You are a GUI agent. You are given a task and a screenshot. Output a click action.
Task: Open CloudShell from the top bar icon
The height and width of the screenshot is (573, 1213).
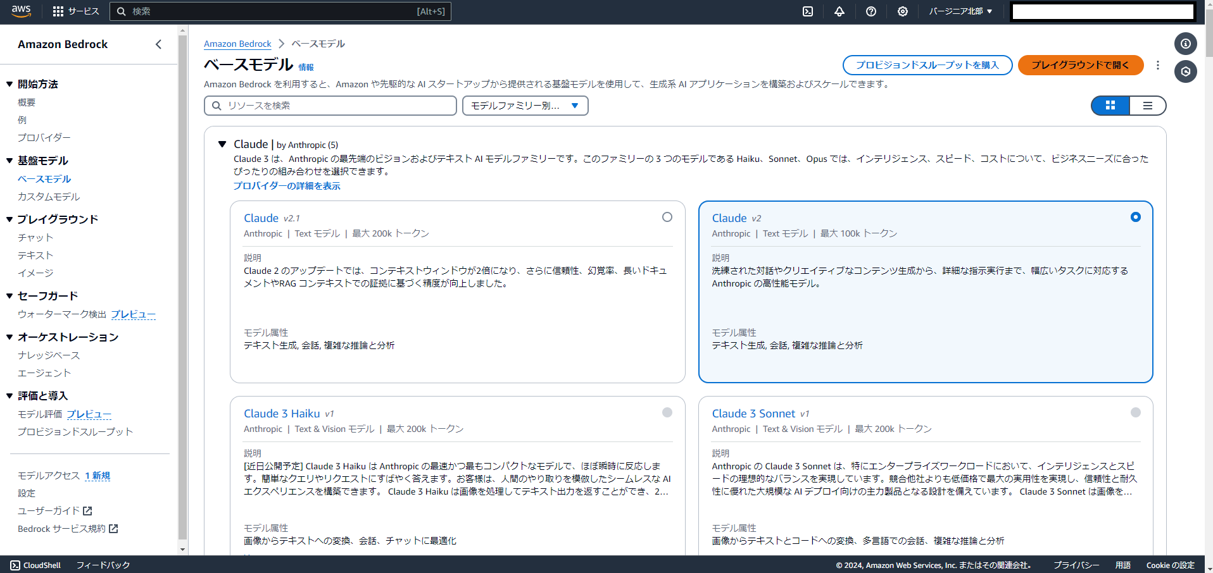[x=808, y=11]
